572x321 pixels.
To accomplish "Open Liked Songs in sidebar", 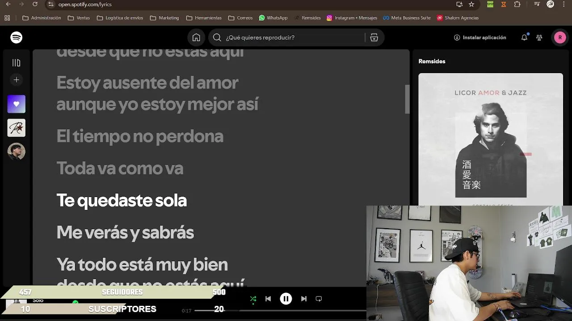I will 17,104.
